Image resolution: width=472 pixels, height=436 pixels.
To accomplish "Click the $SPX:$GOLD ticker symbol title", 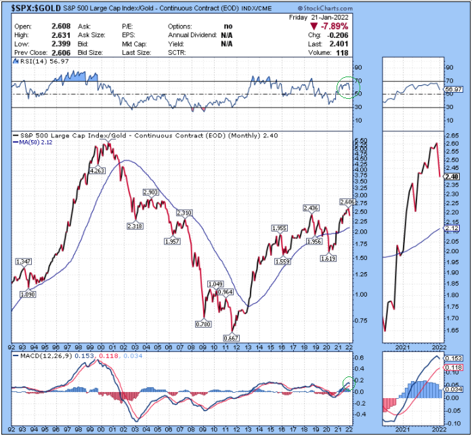I will click(x=36, y=8).
